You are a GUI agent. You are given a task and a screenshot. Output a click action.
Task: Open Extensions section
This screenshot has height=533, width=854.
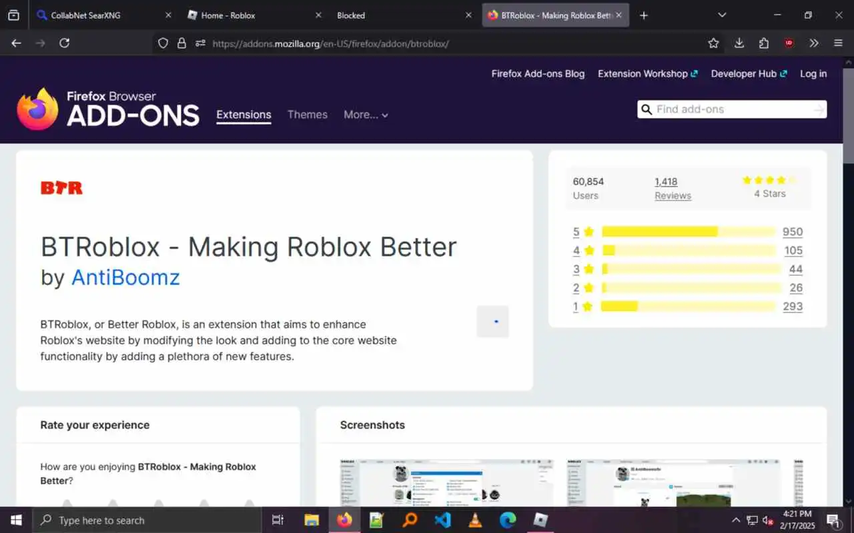pyautogui.click(x=244, y=115)
